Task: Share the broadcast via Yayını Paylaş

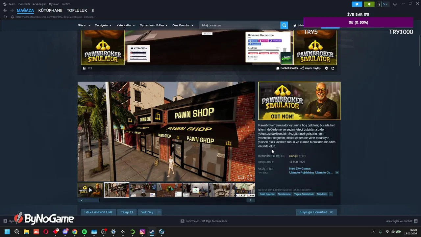Action: 310,68
